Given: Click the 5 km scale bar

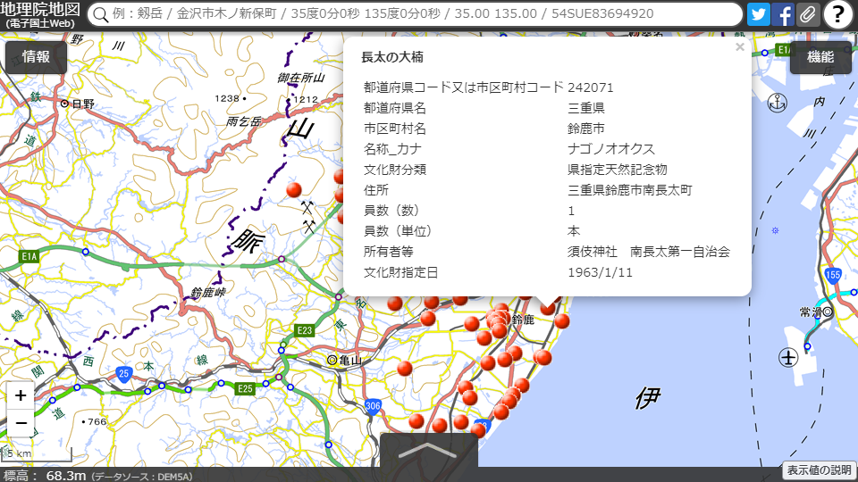Looking at the screenshot, I should coord(37,454).
